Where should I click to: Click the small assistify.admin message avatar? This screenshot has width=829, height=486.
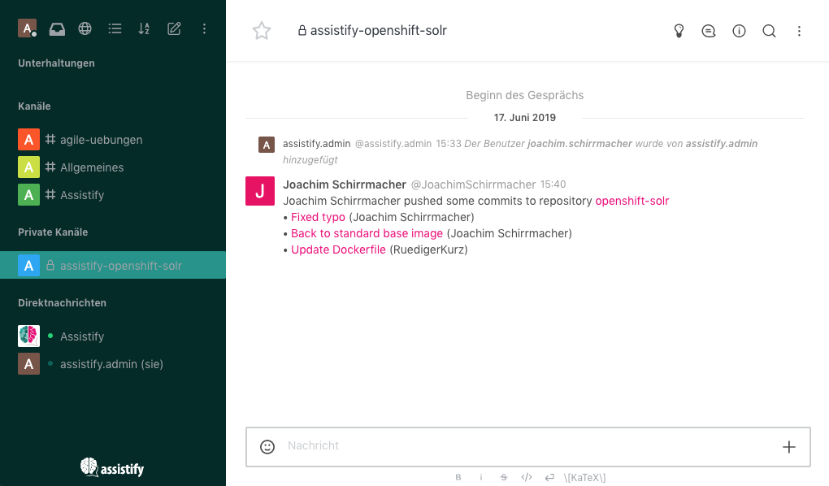[267, 145]
